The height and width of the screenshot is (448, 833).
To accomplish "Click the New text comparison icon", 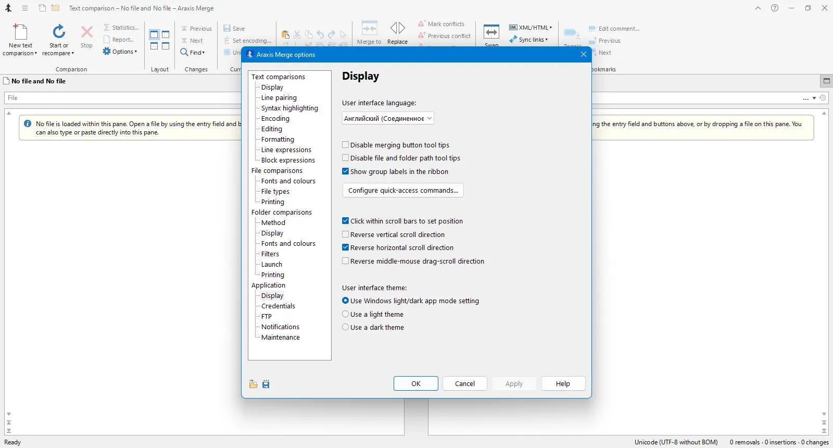I will [x=20, y=32].
